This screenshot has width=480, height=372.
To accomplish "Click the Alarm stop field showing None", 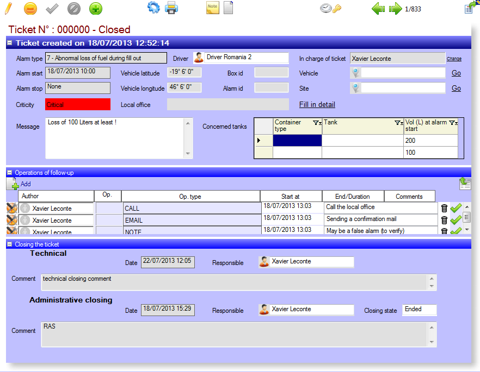I will point(78,88).
